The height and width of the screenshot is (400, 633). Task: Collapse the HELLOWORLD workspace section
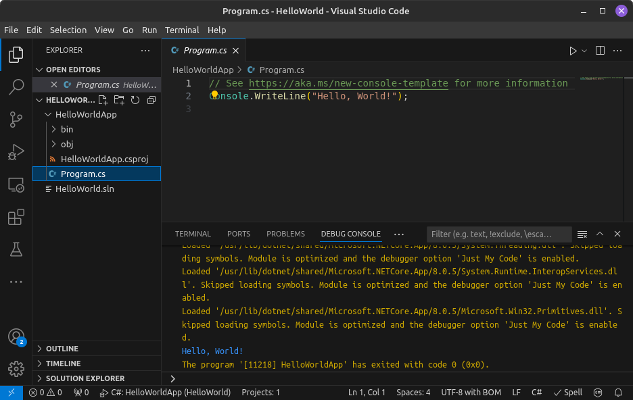pyautogui.click(x=39, y=100)
